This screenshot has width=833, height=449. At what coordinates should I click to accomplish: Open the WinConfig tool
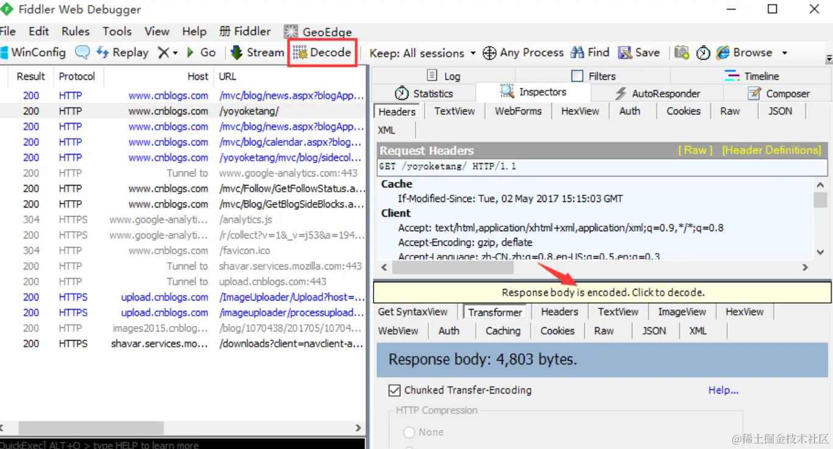click(33, 52)
